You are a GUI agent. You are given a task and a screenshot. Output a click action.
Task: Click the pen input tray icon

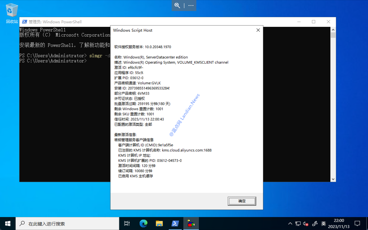click(x=315, y=224)
